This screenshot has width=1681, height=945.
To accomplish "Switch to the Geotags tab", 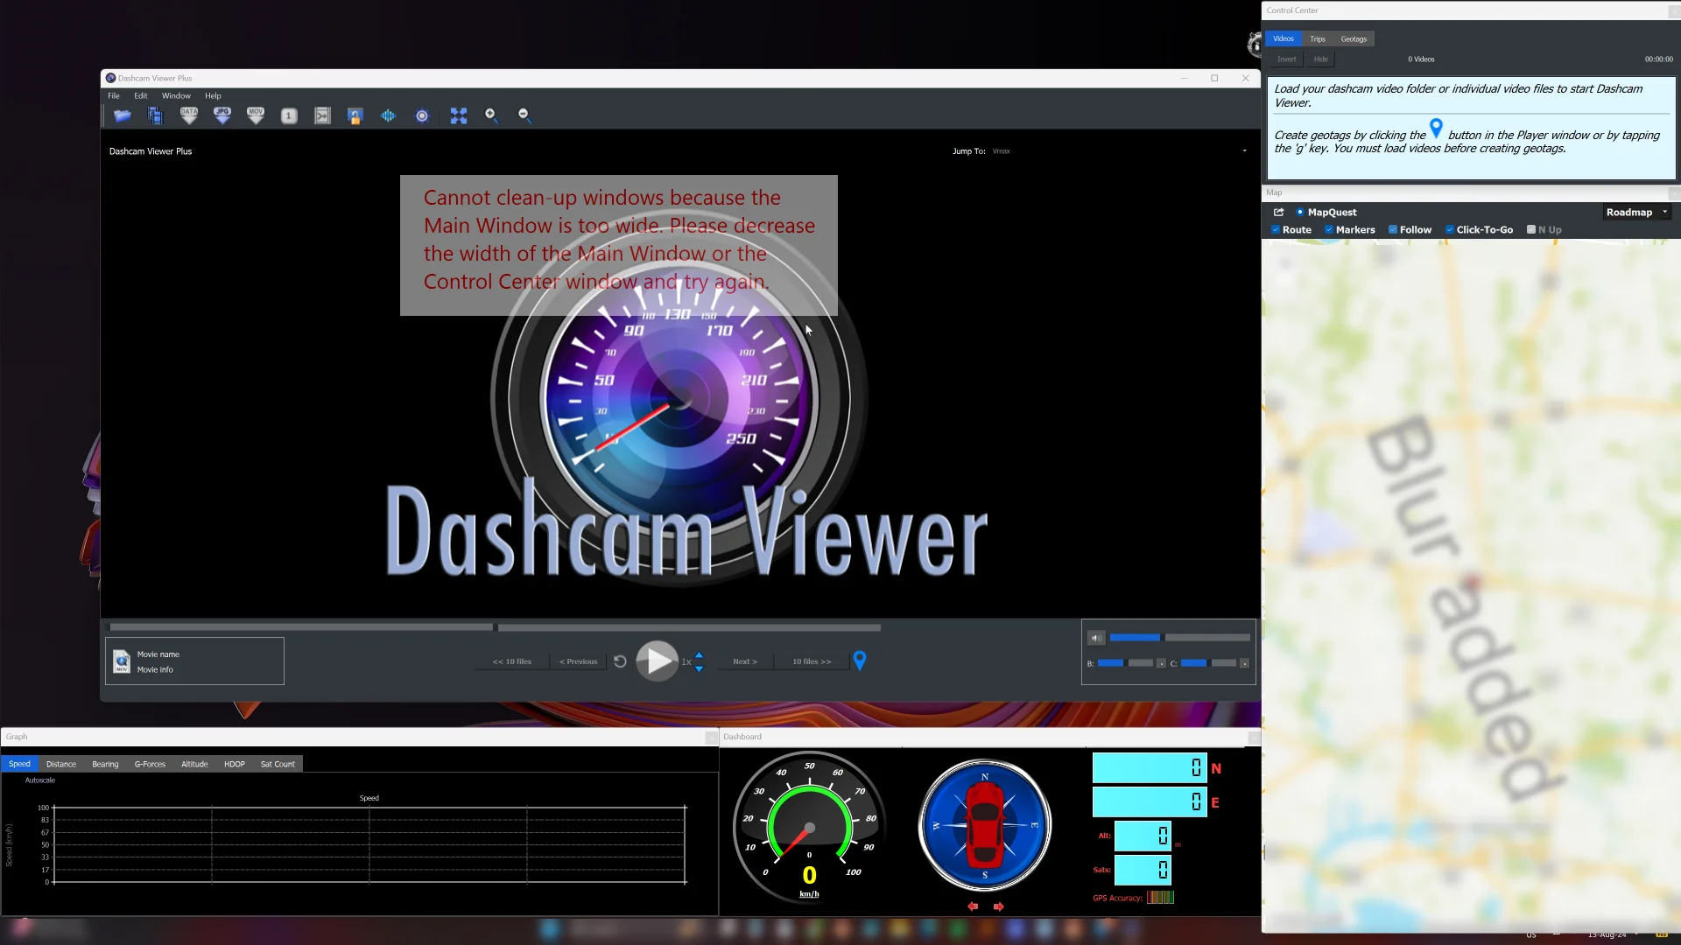I will (1354, 38).
